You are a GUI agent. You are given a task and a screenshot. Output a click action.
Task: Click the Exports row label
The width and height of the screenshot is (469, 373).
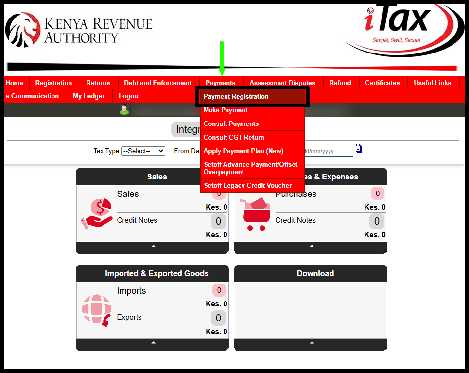[x=129, y=317]
